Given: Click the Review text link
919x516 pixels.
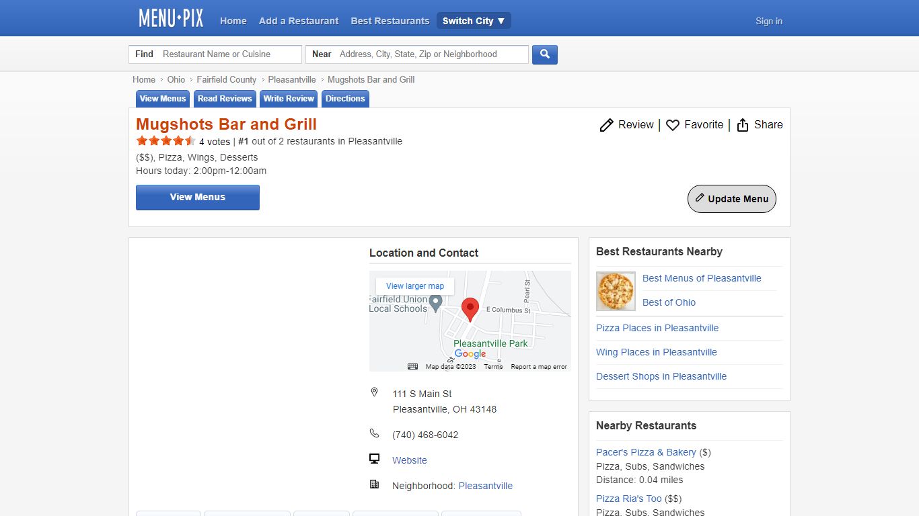Looking at the screenshot, I should tap(636, 125).
